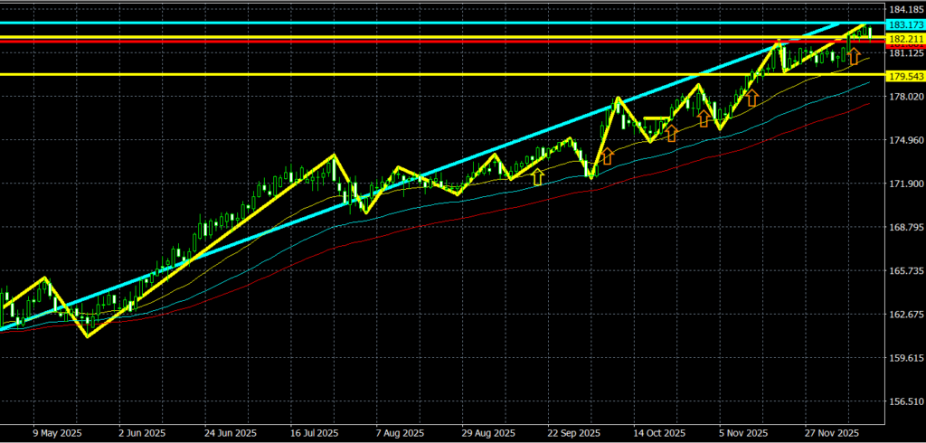This screenshot has width=926, height=443.
Task: Click the 14 Oct 2025 date label
Action: (659, 433)
